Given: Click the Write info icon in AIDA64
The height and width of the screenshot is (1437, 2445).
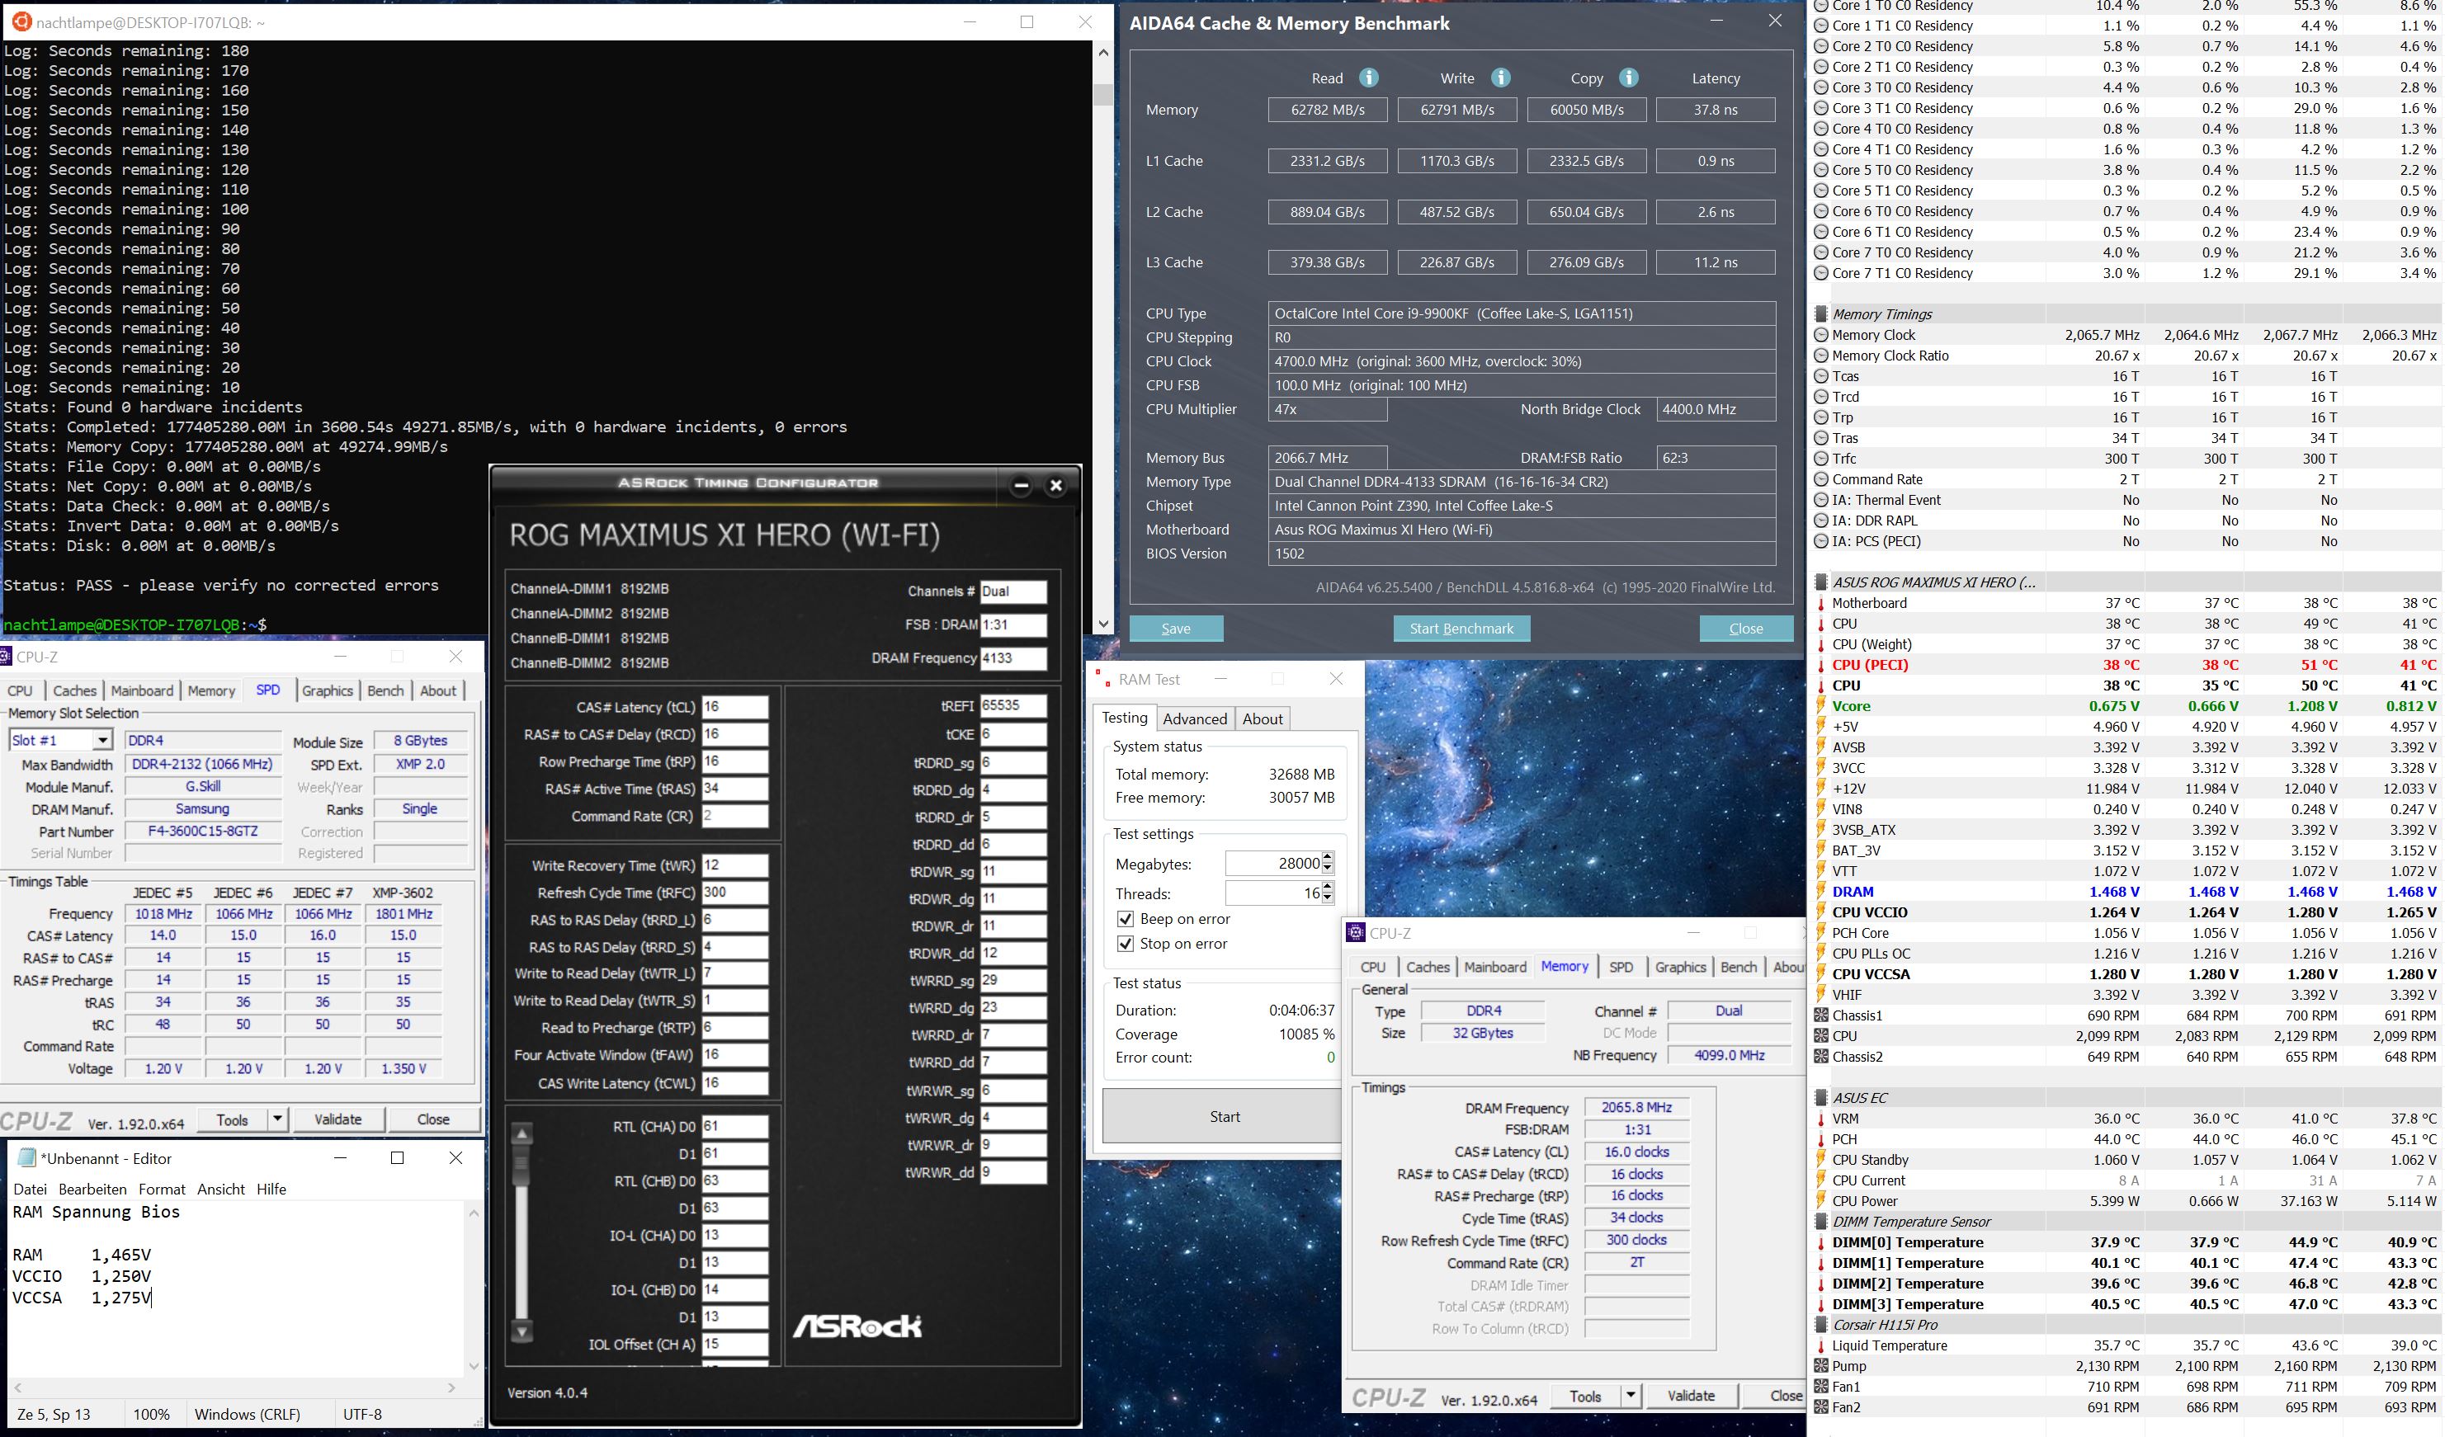Looking at the screenshot, I should (x=1500, y=78).
